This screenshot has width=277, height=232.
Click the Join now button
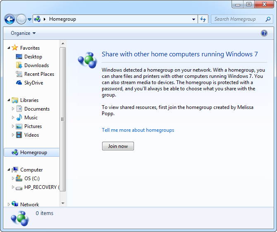coord(118,146)
